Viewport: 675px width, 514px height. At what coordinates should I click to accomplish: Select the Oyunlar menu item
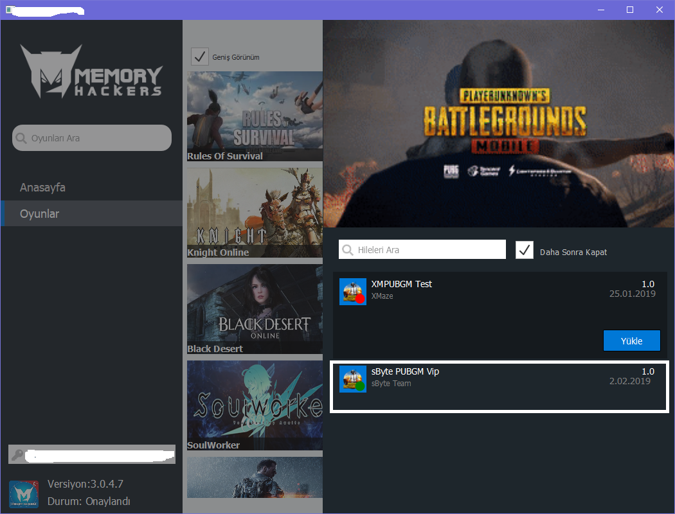click(91, 213)
